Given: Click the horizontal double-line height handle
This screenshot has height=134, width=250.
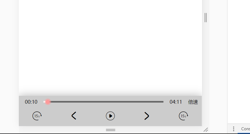Looking at the screenshot, I should point(110,130).
